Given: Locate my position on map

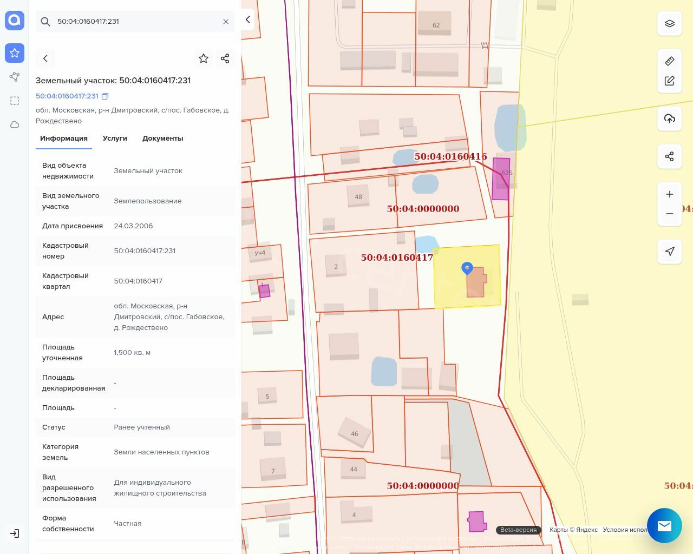Looking at the screenshot, I should click(669, 252).
